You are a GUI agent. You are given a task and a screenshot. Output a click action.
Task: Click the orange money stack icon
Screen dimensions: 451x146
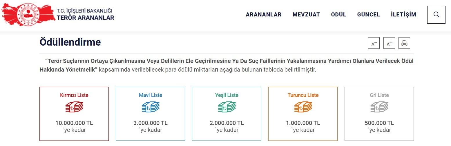point(303,107)
